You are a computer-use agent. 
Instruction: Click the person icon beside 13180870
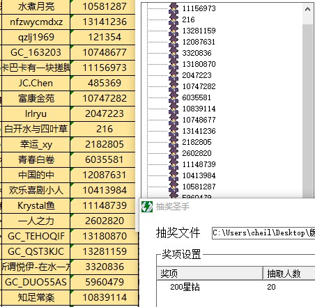pyautogui.click(x=174, y=64)
